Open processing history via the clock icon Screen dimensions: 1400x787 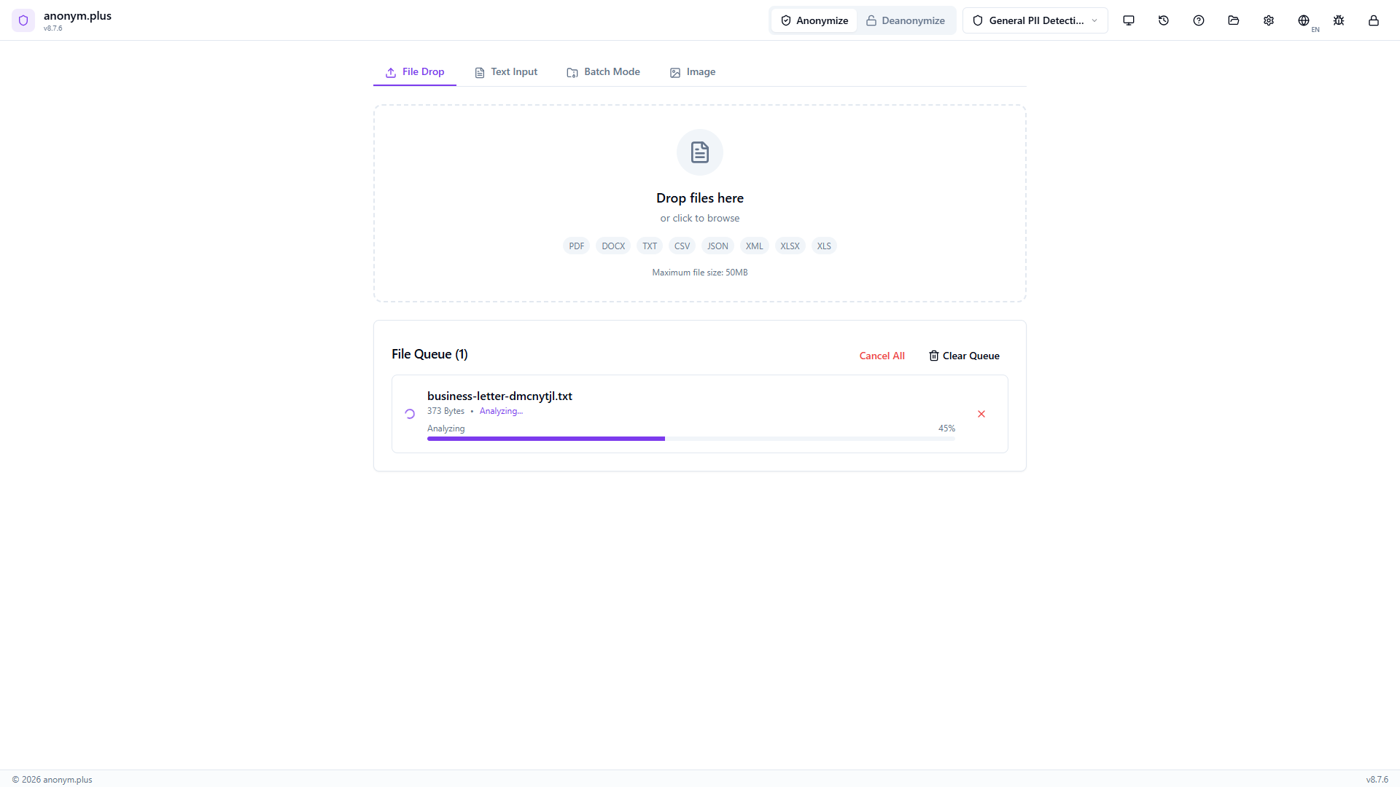1164,20
